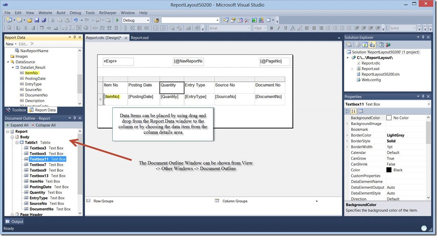This screenshot has height=236, width=437.
Task: Click the Property Pages icon in Properties
Action: click(360, 111)
